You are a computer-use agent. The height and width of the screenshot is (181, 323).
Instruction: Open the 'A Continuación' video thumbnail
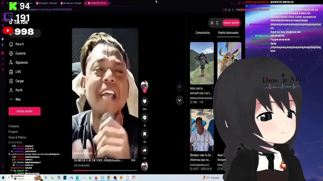coord(202,130)
